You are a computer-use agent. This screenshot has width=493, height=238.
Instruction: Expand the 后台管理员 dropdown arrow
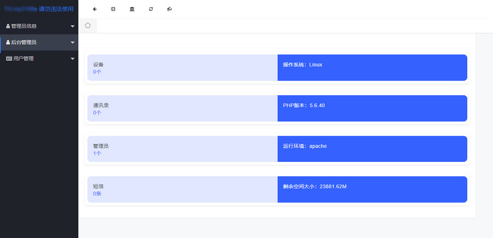[x=72, y=43]
